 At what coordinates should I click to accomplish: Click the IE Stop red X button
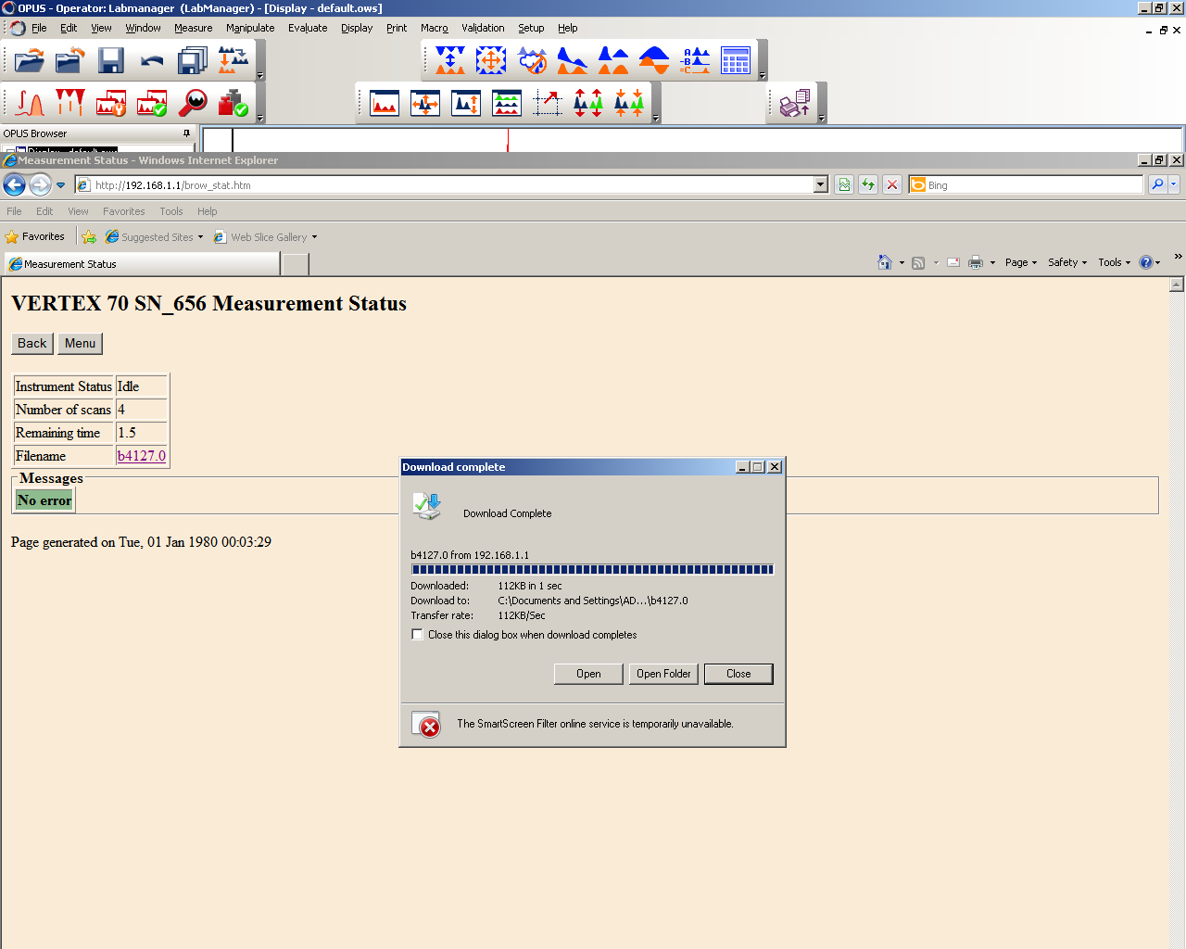[892, 184]
